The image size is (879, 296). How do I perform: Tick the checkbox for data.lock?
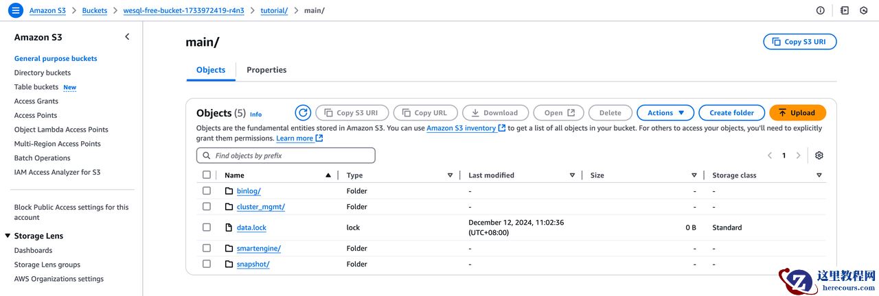tap(207, 227)
